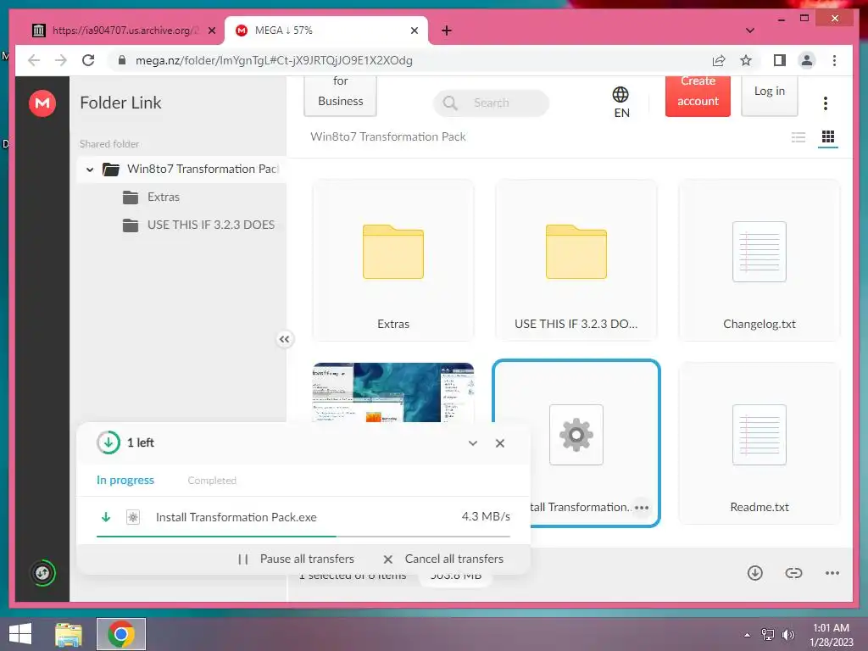
Task: Select the Changelog.txt file
Action: 759,260
